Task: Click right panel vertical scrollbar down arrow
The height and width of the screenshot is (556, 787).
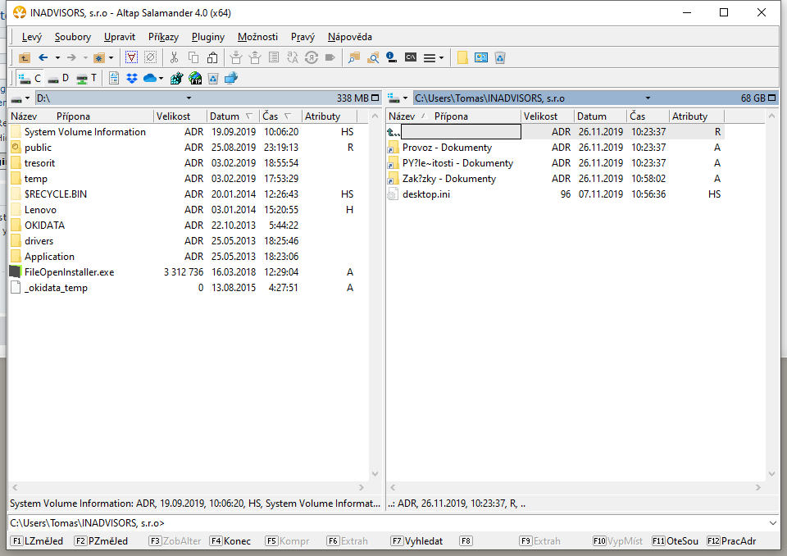Action: 772,474
